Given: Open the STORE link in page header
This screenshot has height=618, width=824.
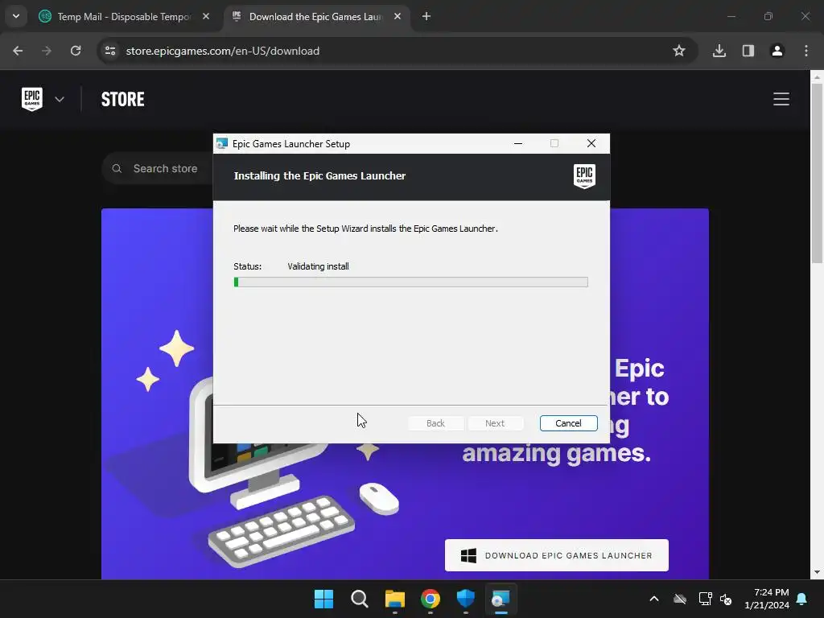Looking at the screenshot, I should (122, 99).
